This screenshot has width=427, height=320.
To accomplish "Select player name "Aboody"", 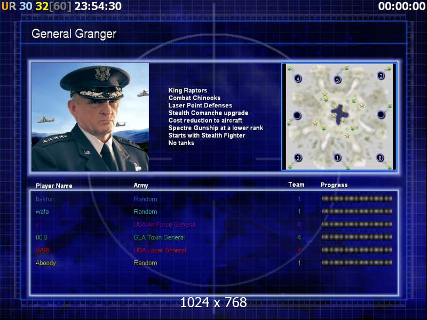I will [46, 263].
